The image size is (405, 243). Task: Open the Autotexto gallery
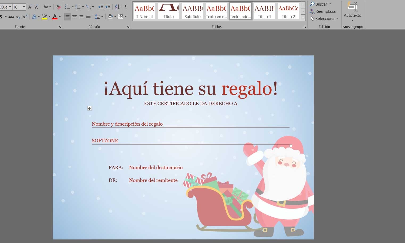click(352, 11)
